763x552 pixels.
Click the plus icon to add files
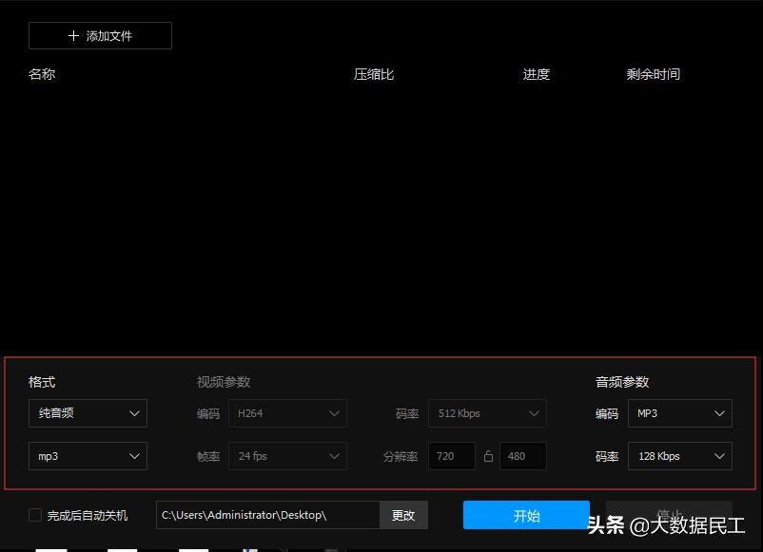[73, 35]
